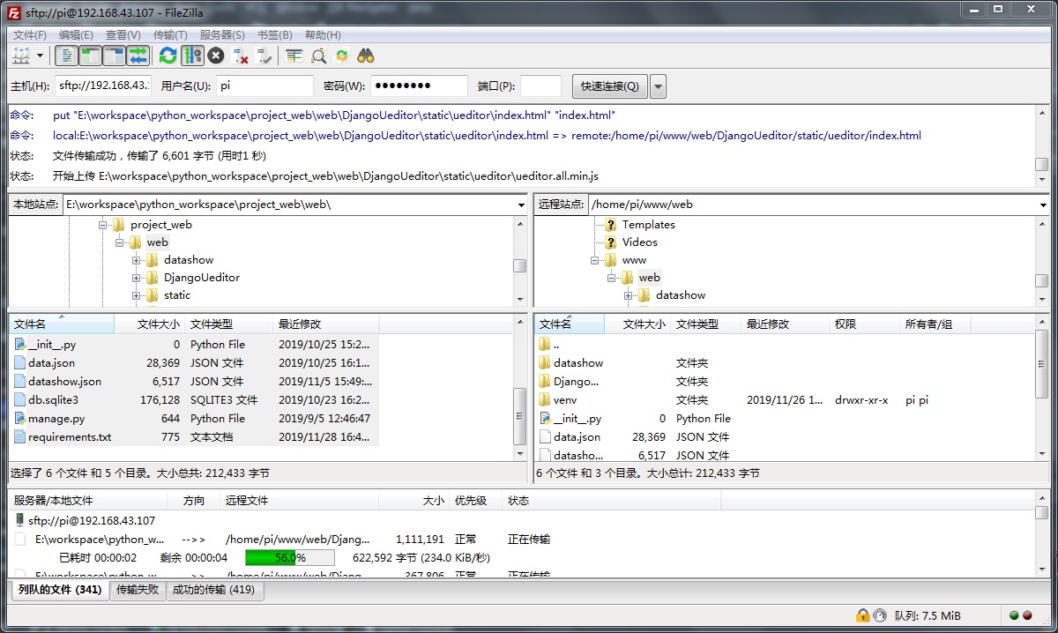Sort remote list by 权限 column
1058x633 pixels.
click(864, 324)
